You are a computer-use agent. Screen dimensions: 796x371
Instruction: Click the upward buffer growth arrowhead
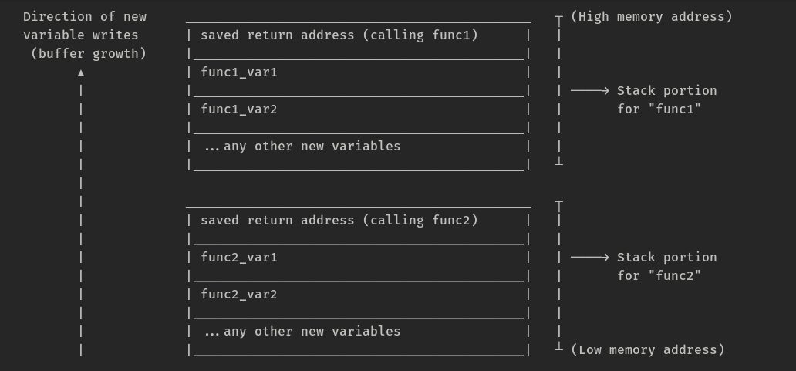point(81,73)
